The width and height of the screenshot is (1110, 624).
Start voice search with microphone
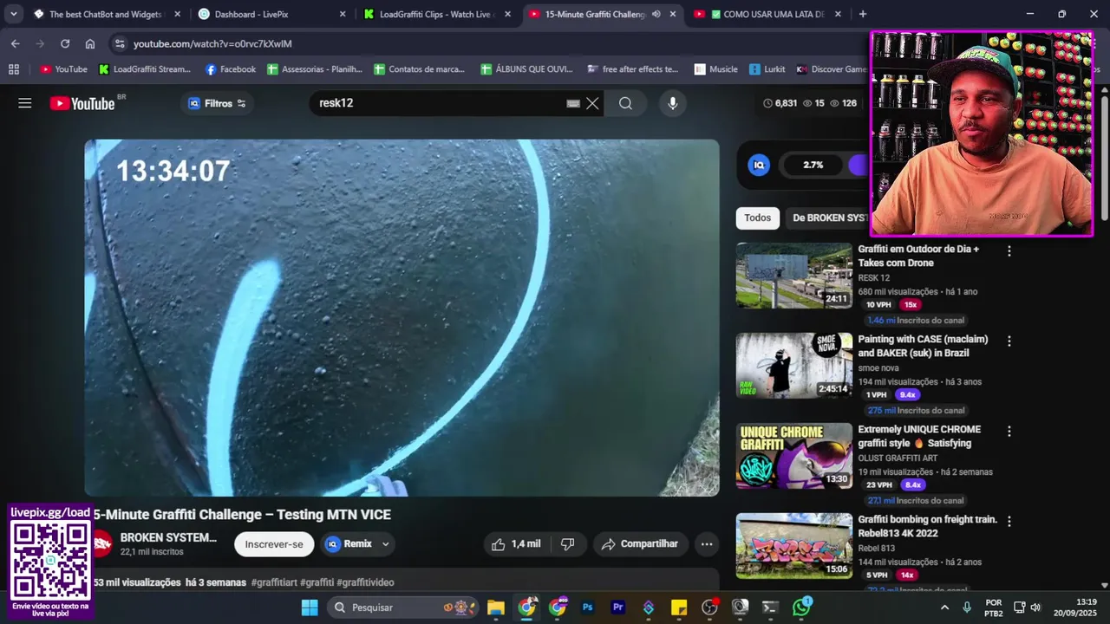pyautogui.click(x=672, y=103)
